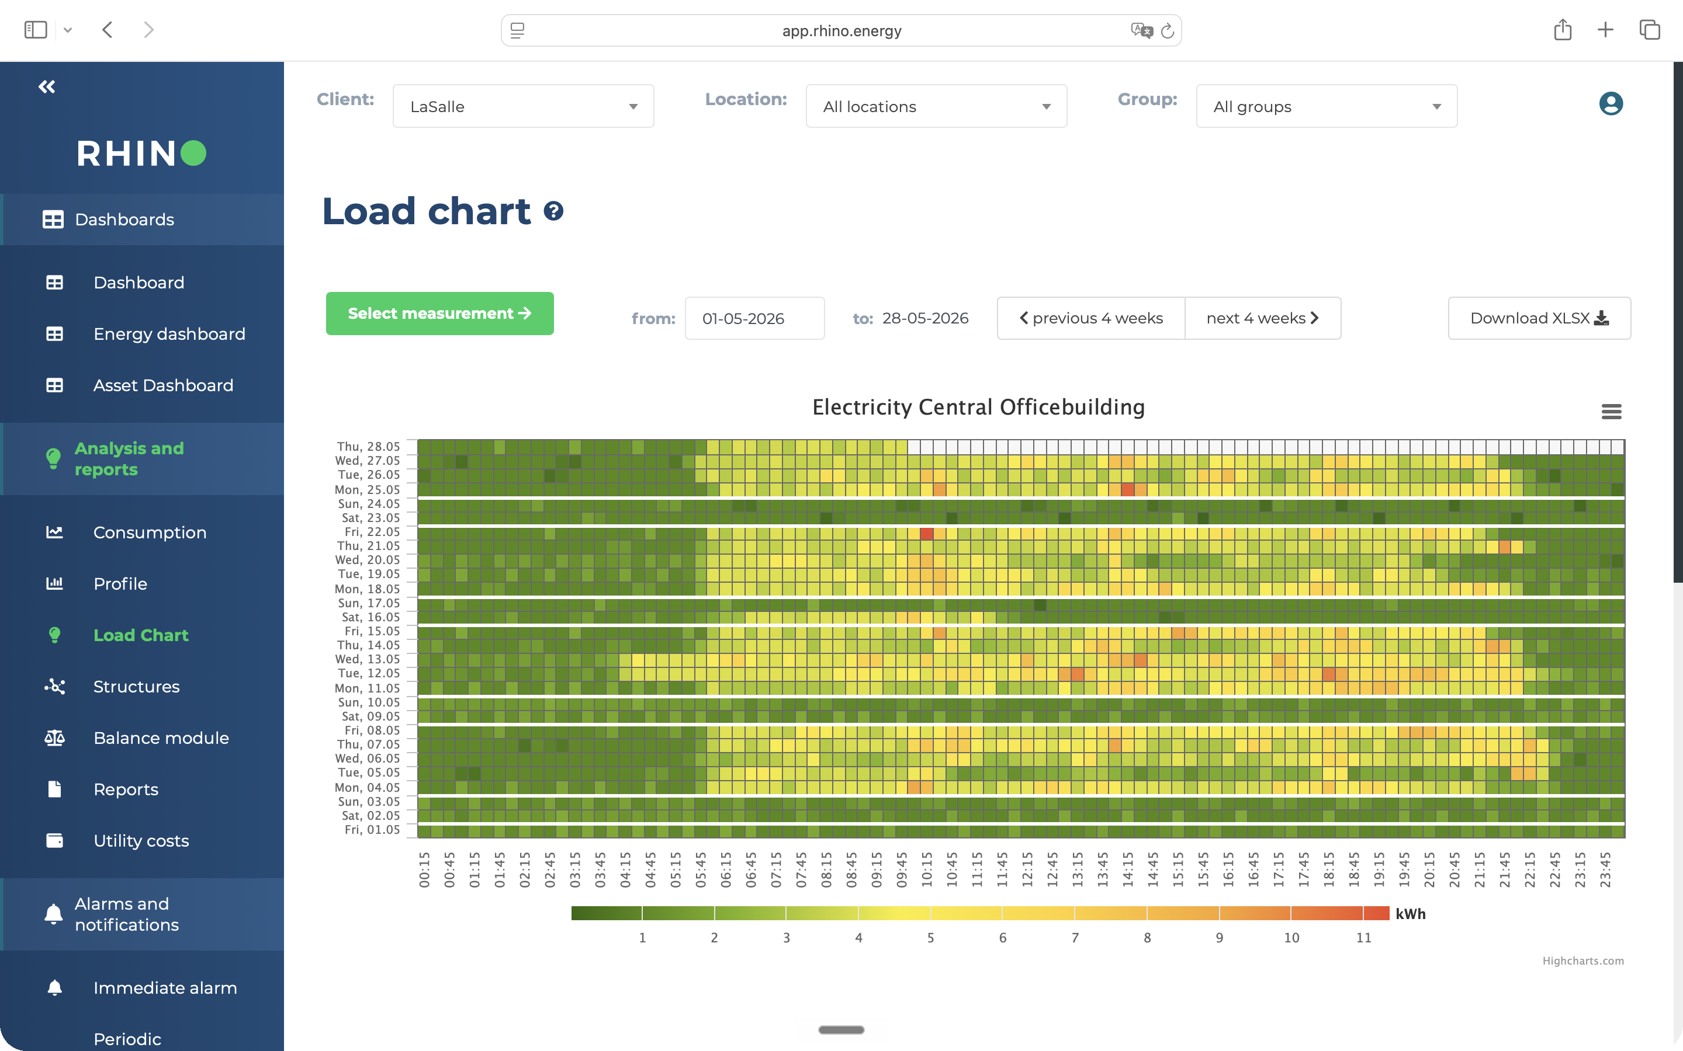Expand the Location All locations dropdown
The height and width of the screenshot is (1051, 1683).
pyautogui.click(x=936, y=106)
